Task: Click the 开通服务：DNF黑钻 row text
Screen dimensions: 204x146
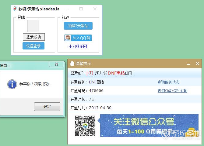Action: point(87,82)
